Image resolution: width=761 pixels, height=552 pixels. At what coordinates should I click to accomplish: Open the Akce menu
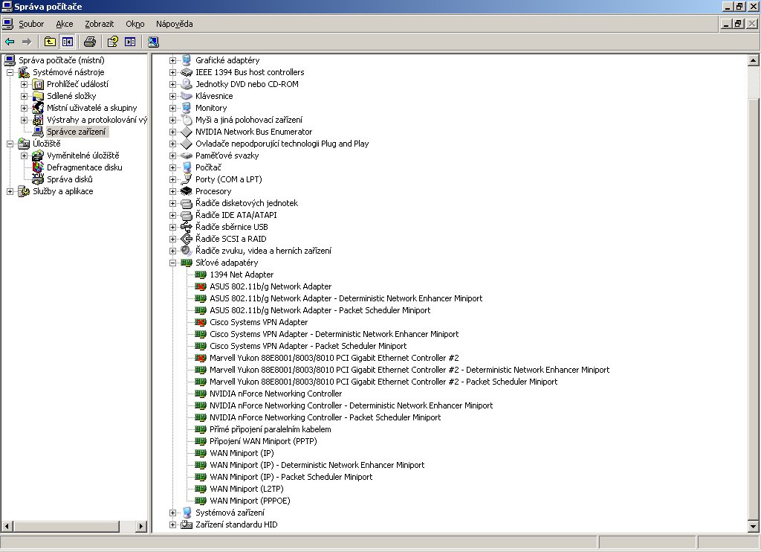pyautogui.click(x=65, y=24)
